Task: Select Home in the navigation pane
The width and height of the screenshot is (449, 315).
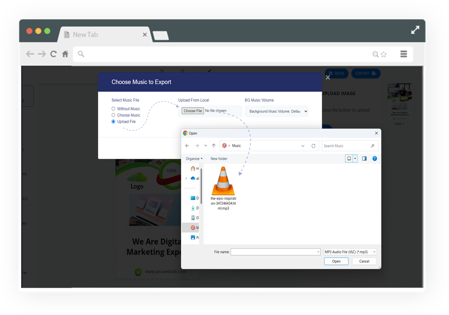Action: (x=195, y=169)
